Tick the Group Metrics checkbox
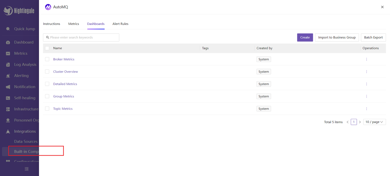Image resolution: width=390 pixels, height=176 pixels. [x=47, y=96]
